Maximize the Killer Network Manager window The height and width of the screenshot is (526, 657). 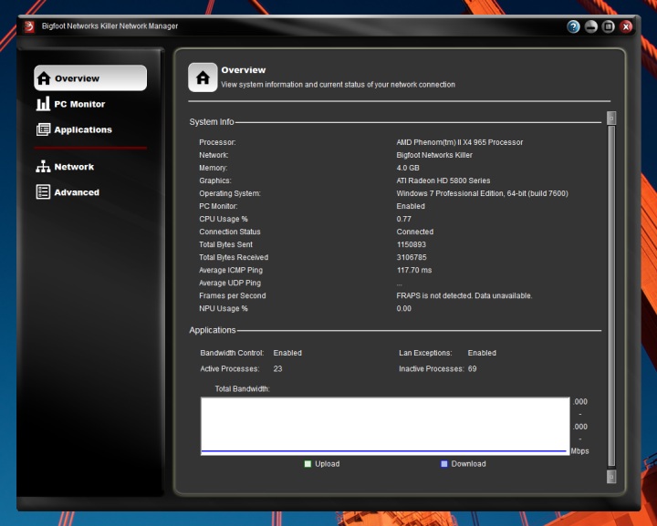pyautogui.click(x=608, y=26)
